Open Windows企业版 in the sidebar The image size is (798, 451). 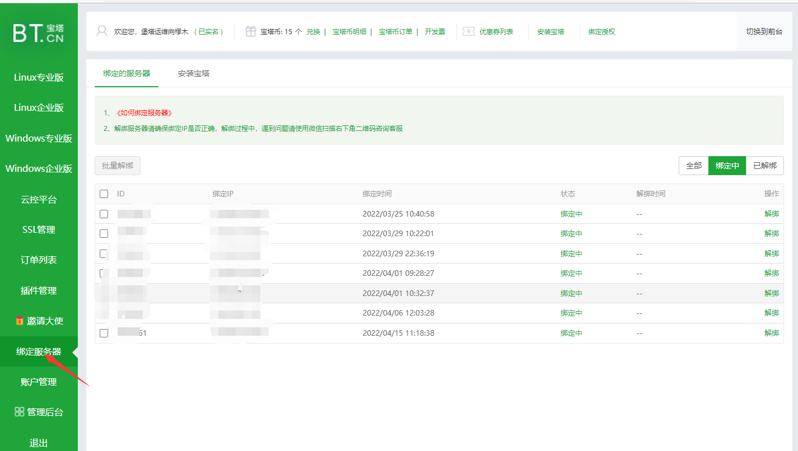[x=39, y=168]
